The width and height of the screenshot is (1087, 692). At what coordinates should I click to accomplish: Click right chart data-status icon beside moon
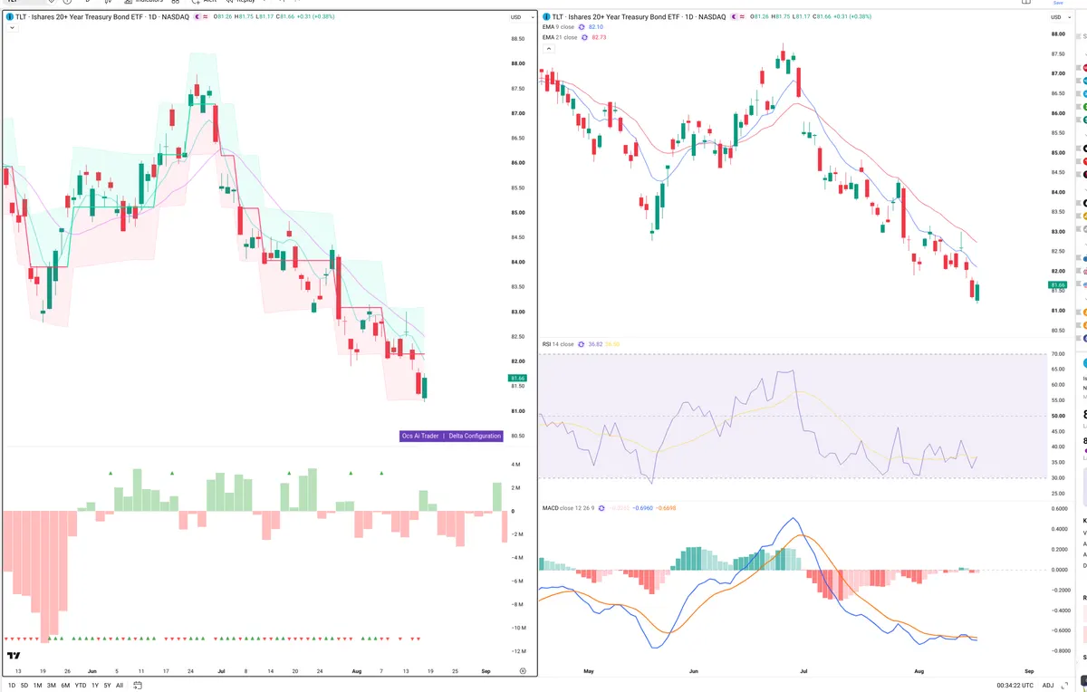click(x=743, y=16)
